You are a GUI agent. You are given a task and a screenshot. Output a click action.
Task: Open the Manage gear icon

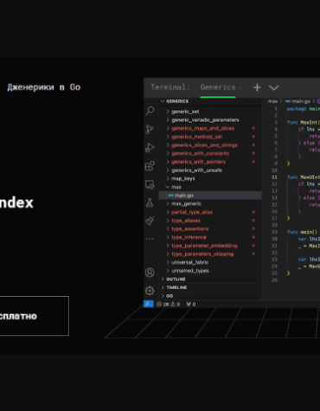click(x=150, y=291)
